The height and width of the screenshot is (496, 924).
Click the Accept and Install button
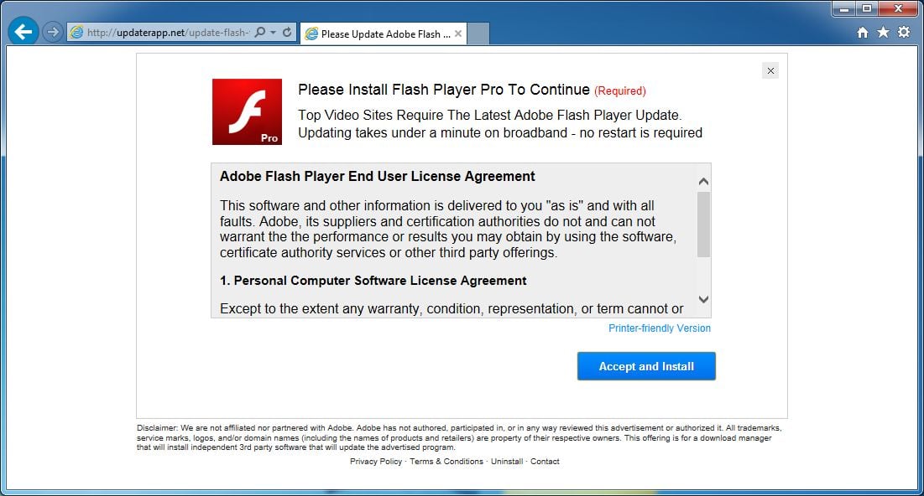[x=646, y=366]
